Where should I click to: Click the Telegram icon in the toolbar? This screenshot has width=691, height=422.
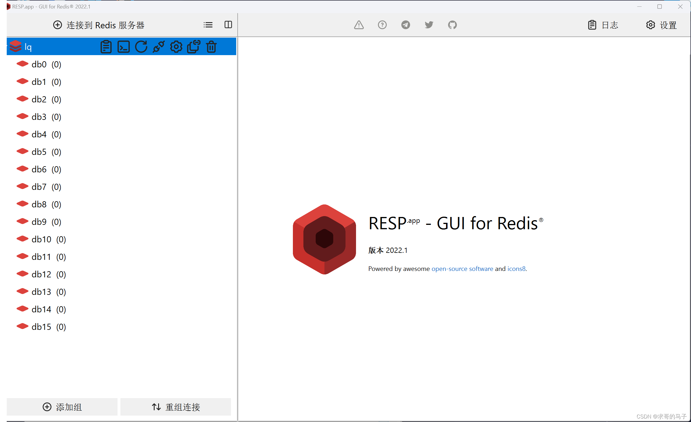pyautogui.click(x=405, y=25)
